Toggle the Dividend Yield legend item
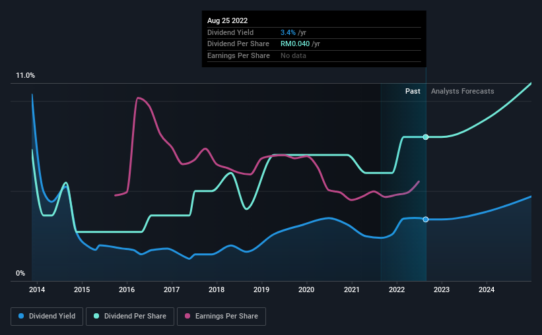 (47, 317)
